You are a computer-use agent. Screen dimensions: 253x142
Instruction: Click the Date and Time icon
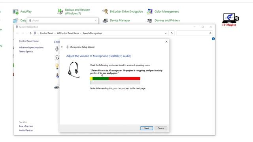[x=15, y=21]
